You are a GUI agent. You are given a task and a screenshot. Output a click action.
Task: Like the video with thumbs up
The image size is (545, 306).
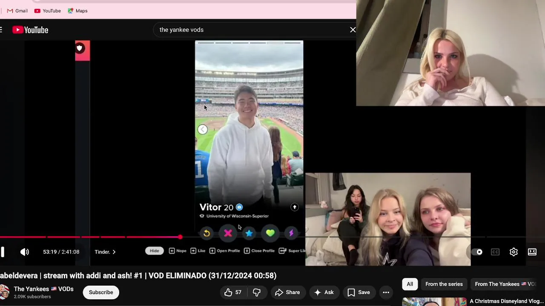[x=233, y=292]
